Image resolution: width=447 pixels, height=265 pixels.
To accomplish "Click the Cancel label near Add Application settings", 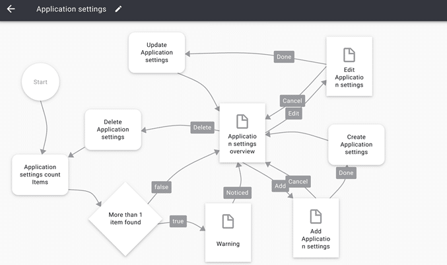I will [298, 182].
